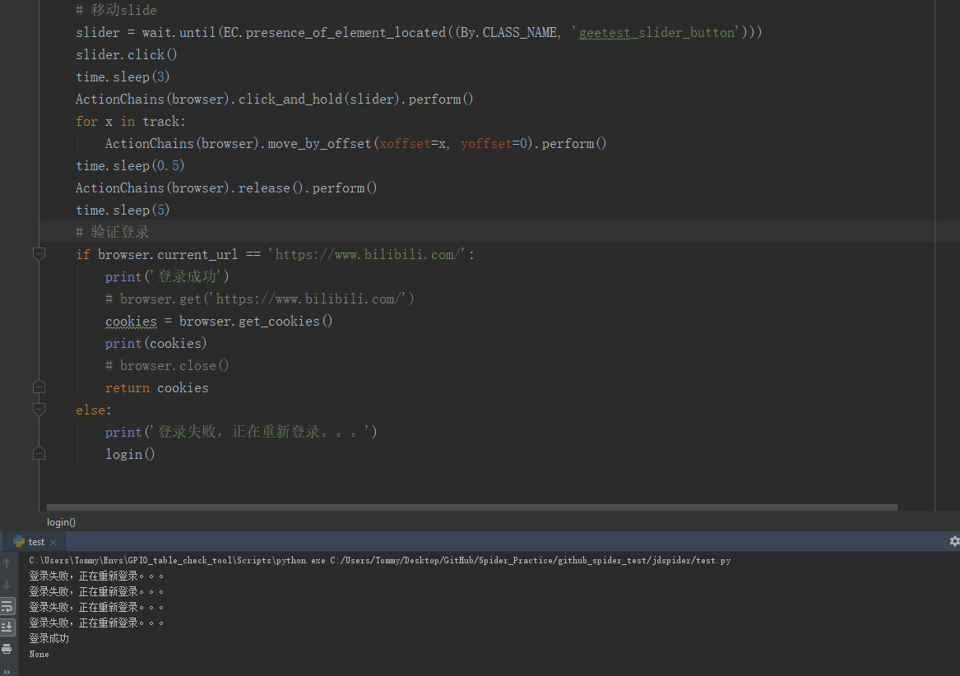The width and height of the screenshot is (960, 676).
Task: Click the xoffset parameter in move_by_offset
Action: (405, 143)
